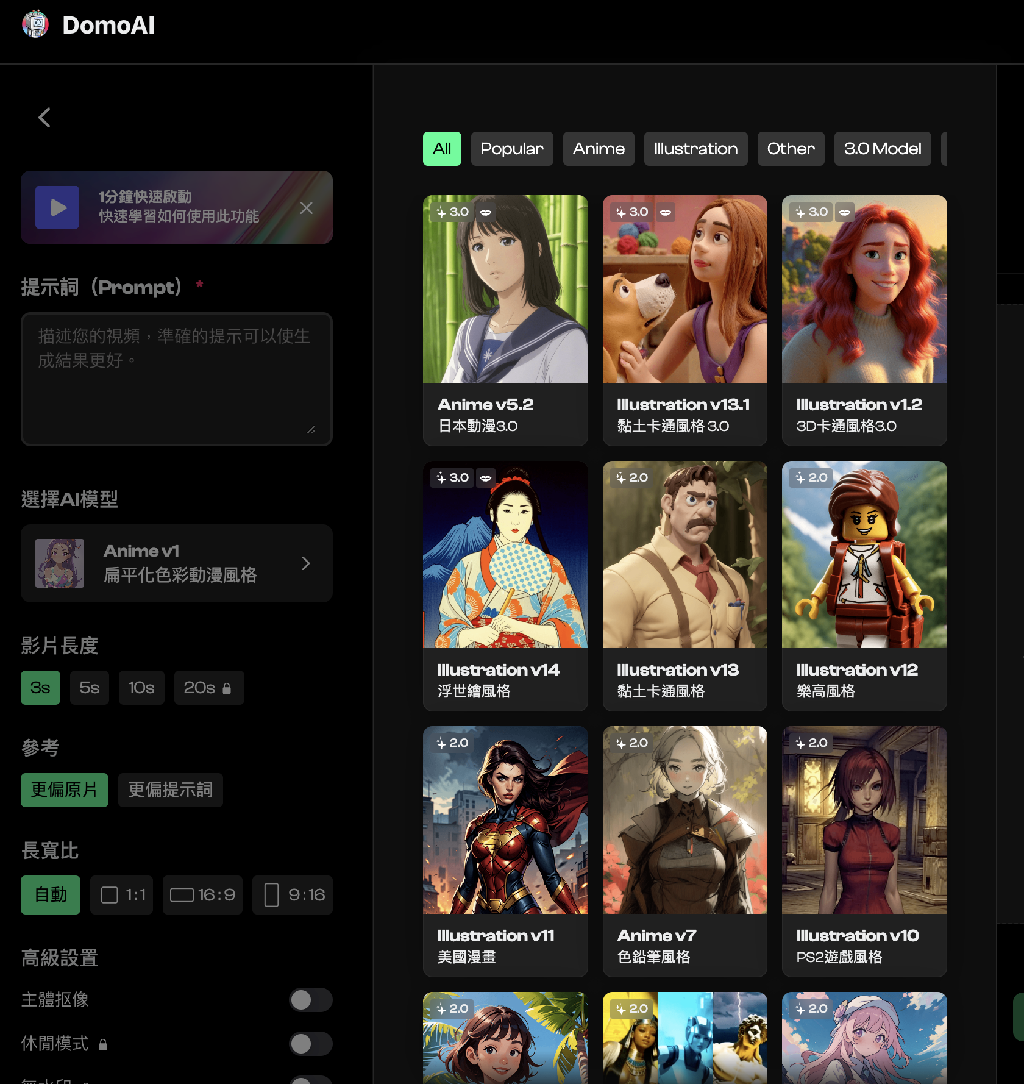Image resolution: width=1024 pixels, height=1084 pixels.
Task: Click the 3.0 badge on Illustration v13.1
Action: point(632,212)
